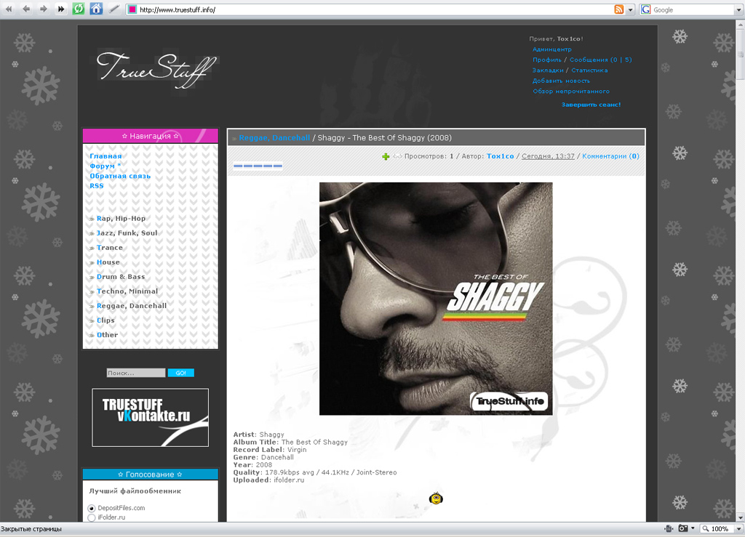Open the camera image options dropdown
This screenshot has width=745, height=537.
[x=693, y=528]
